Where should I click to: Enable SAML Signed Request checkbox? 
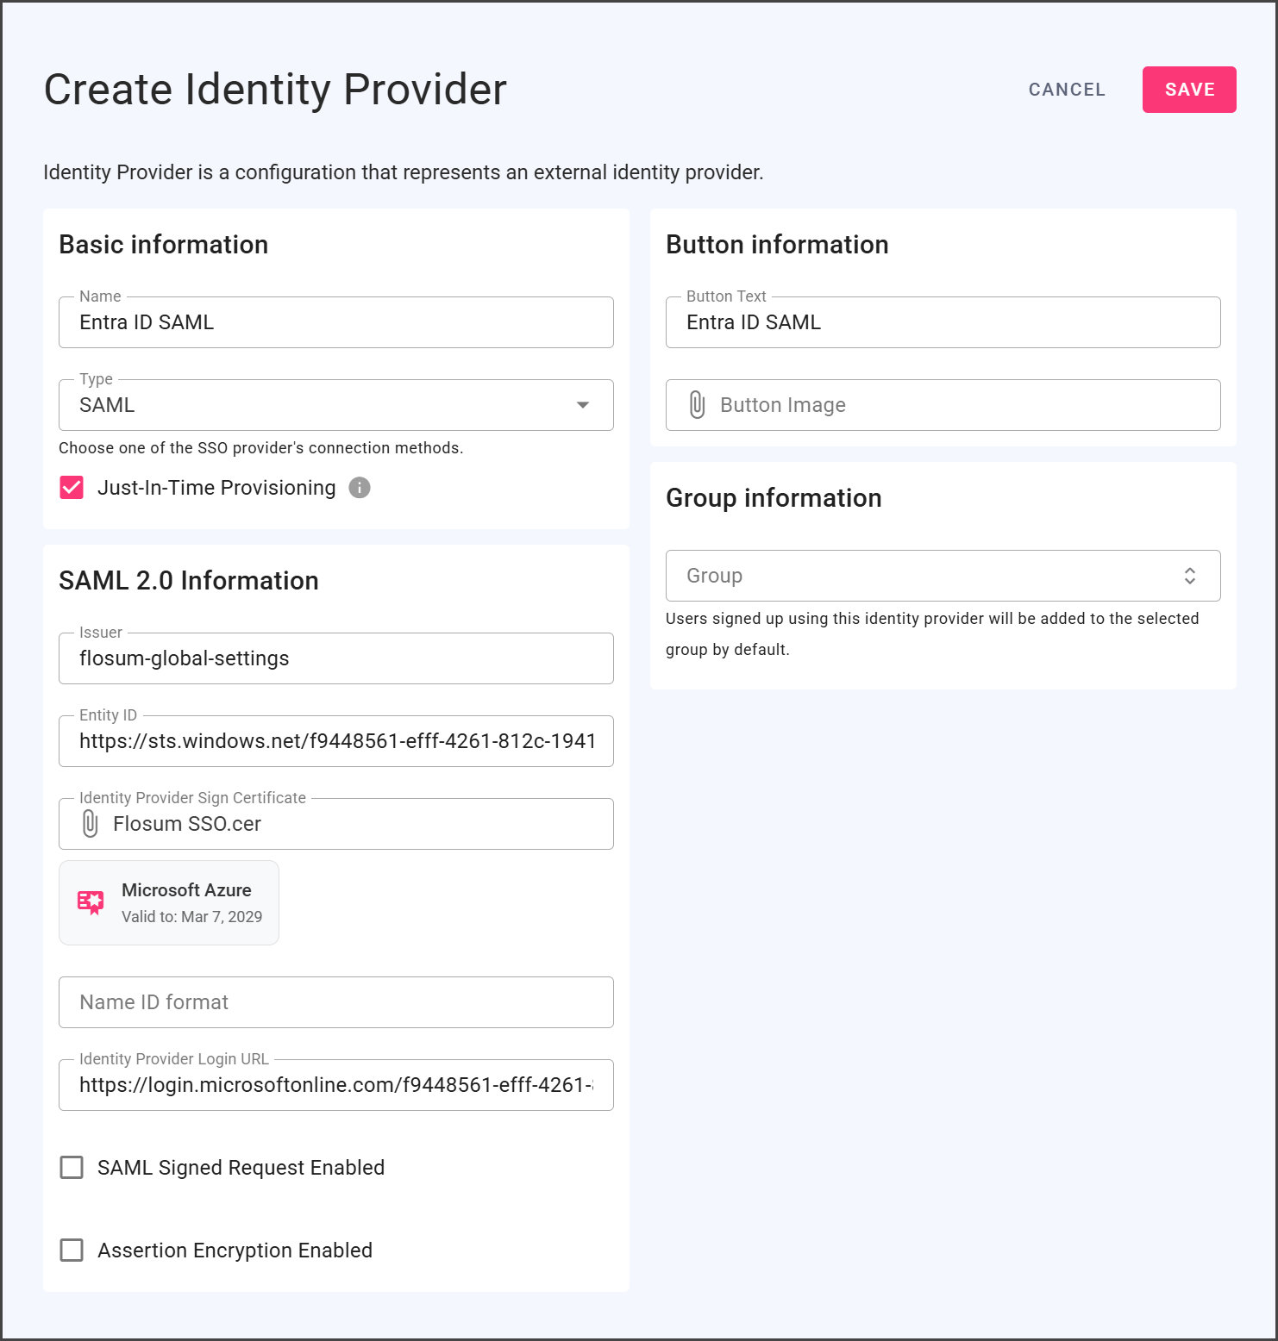[72, 1168]
